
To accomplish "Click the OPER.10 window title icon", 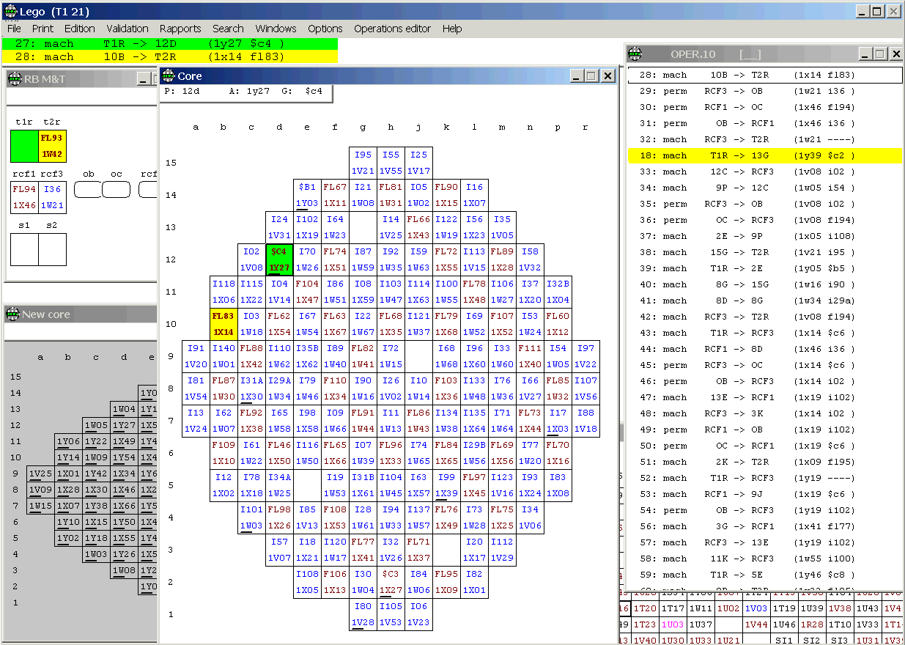I will click(635, 54).
